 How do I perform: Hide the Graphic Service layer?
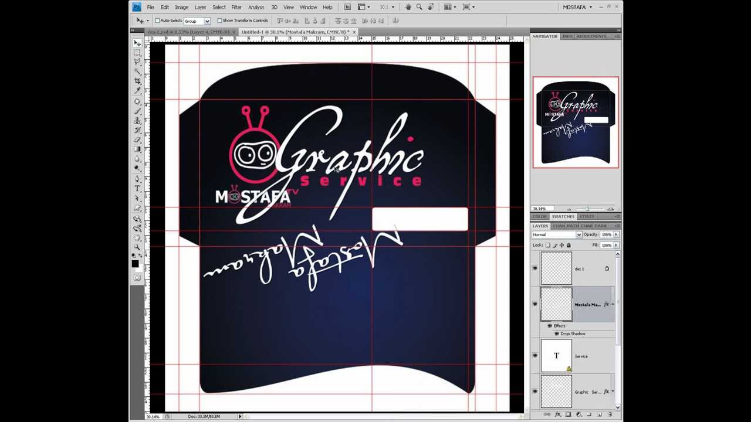point(535,392)
